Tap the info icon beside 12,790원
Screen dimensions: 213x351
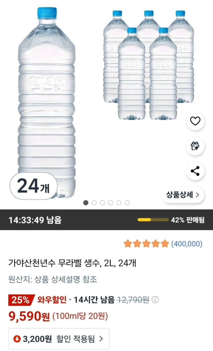155,300
